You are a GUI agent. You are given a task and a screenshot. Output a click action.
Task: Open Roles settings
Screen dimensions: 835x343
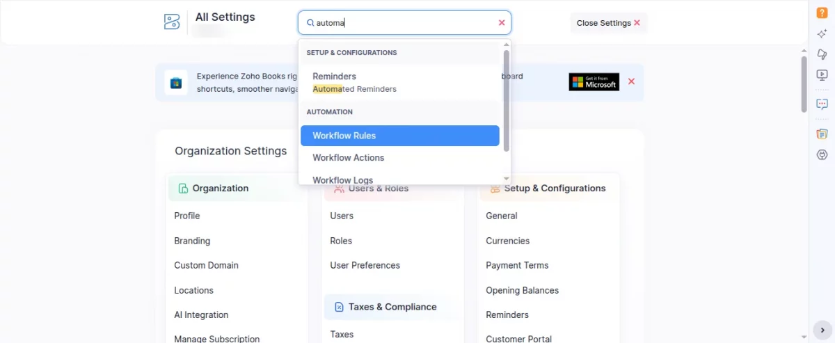[x=341, y=241]
